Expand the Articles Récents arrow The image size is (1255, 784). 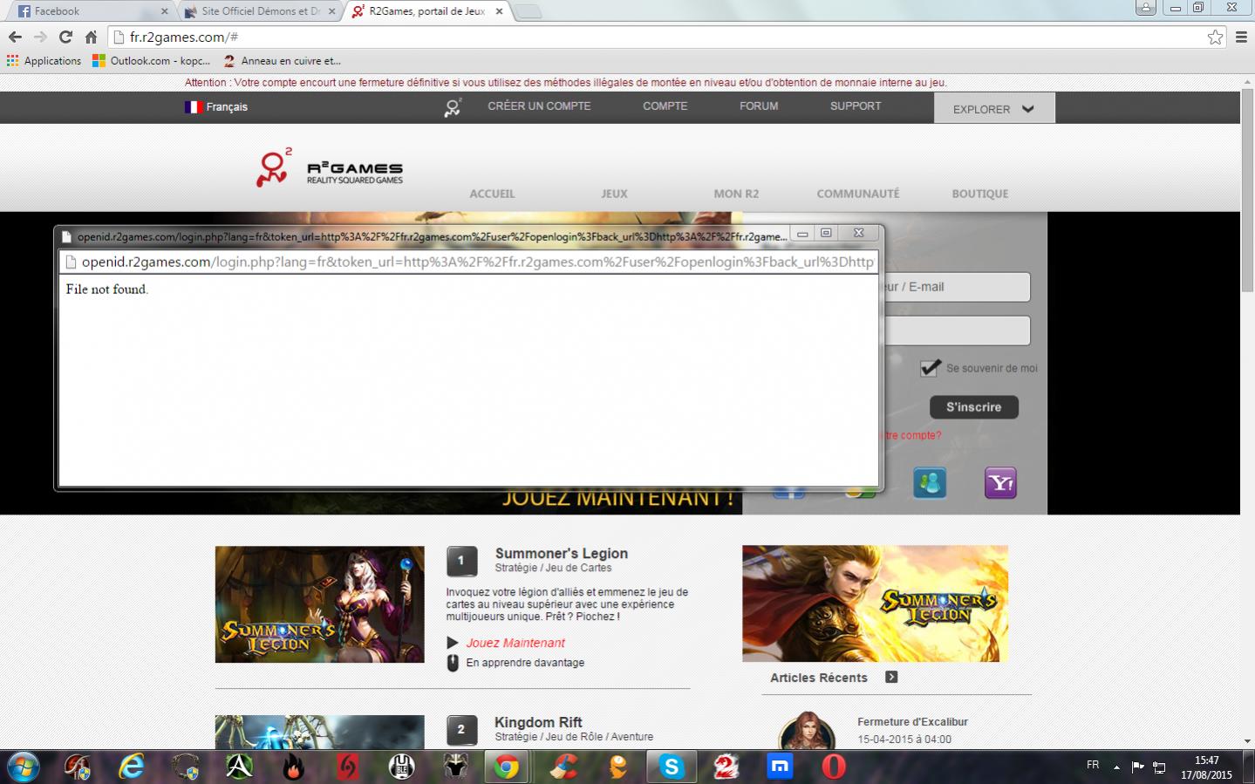(890, 678)
